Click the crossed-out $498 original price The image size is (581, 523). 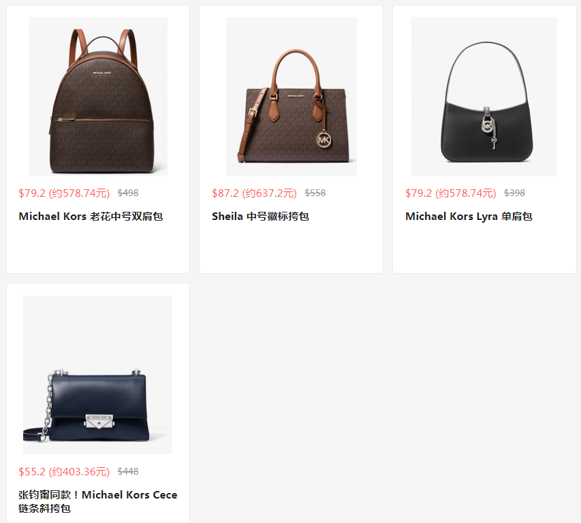tap(128, 193)
